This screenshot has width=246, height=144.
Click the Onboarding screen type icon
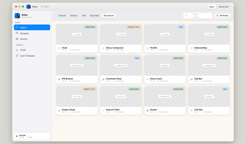click(192, 49)
